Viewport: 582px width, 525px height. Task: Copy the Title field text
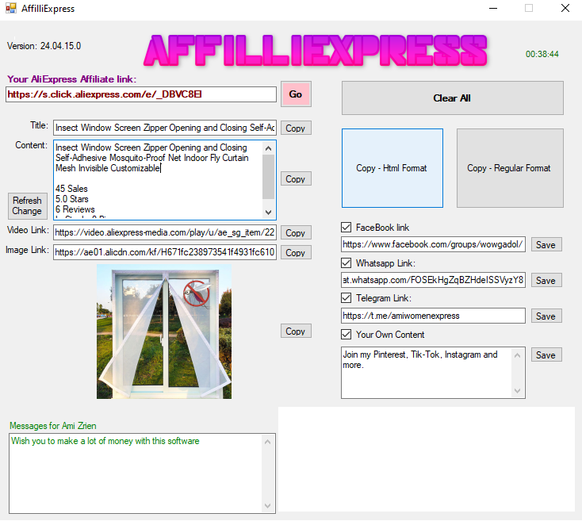point(296,128)
